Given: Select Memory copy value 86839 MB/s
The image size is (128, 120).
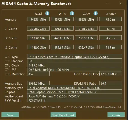Looking at the screenshot, I should coord(86,19).
